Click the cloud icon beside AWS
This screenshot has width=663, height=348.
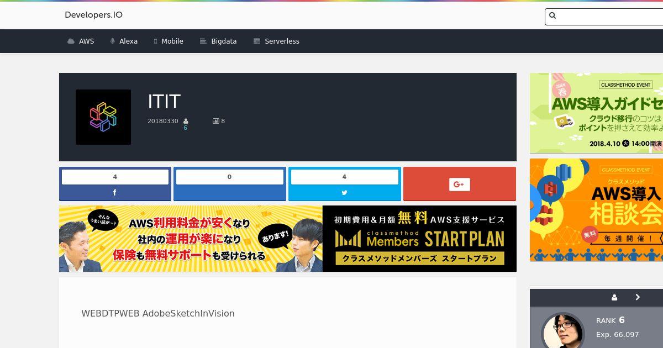71,41
